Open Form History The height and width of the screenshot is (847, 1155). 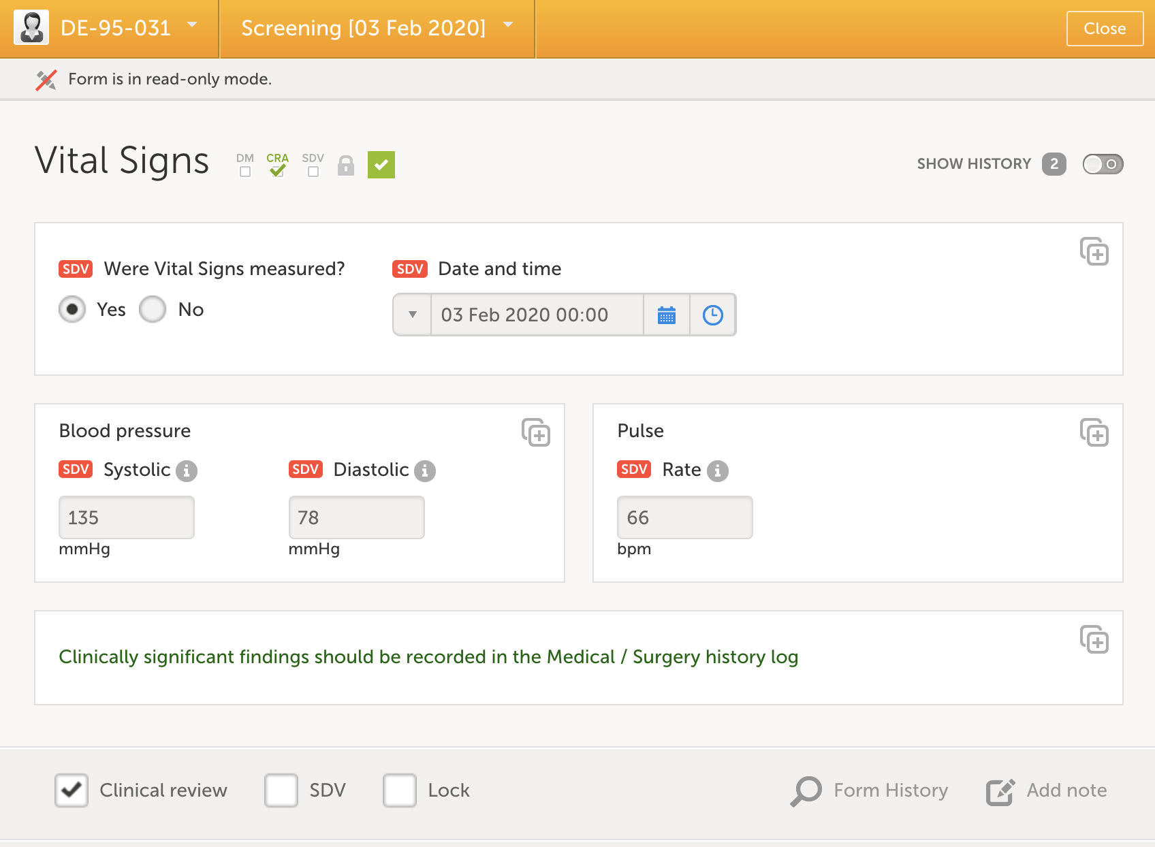[870, 790]
